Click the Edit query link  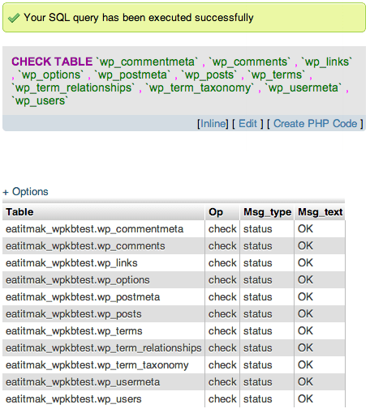pyautogui.click(x=247, y=124)
